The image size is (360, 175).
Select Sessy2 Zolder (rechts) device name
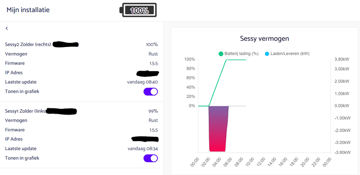click(x=28, y=45)
